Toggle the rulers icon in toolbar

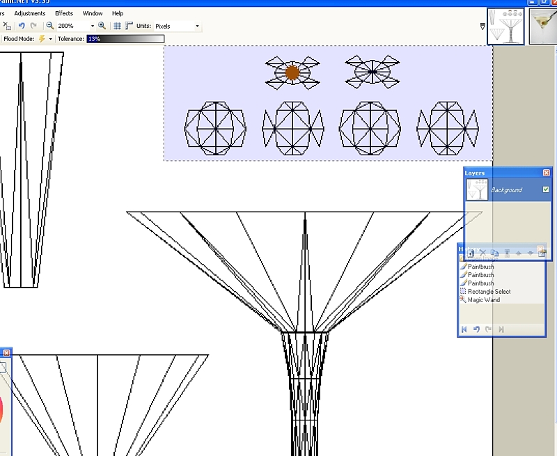click(128, 26)
